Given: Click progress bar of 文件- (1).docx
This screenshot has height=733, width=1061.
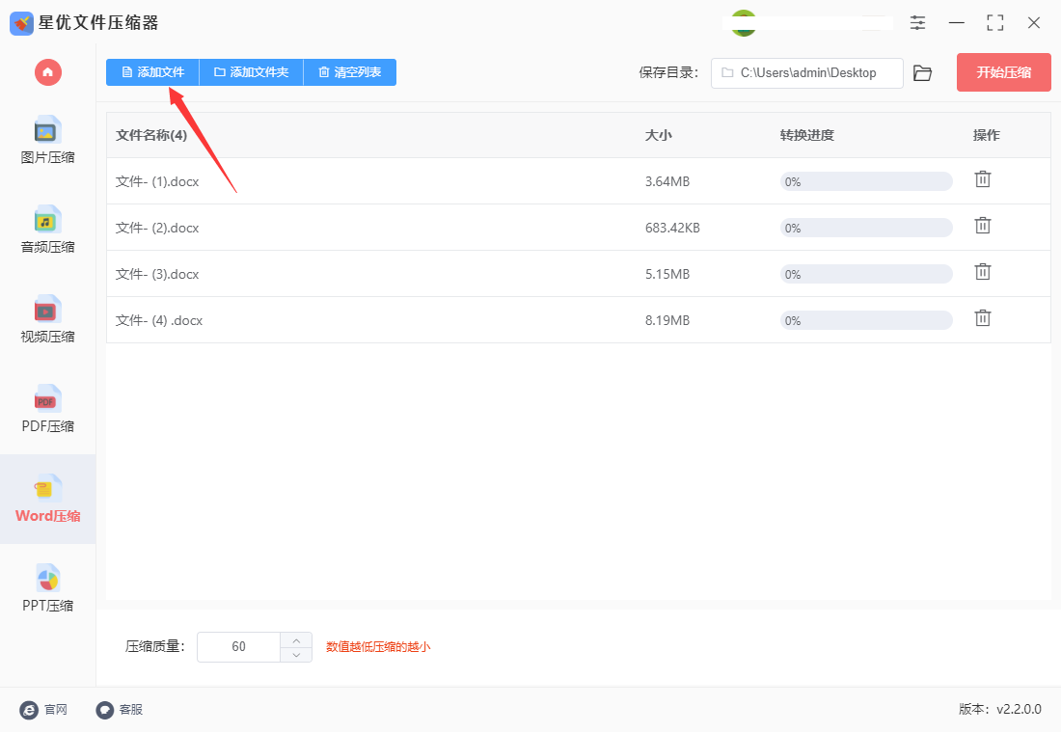Looking at the screenshot, I should pyautogui.click(x=866, y=181).
